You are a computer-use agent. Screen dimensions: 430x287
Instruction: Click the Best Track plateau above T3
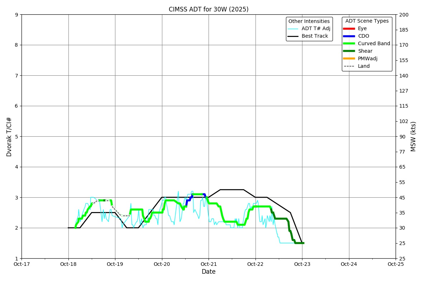coord(232,189)
